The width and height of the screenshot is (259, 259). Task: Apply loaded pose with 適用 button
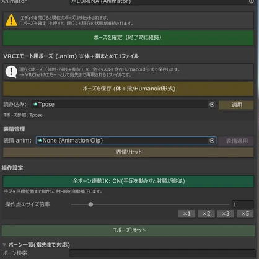[236, 105]
